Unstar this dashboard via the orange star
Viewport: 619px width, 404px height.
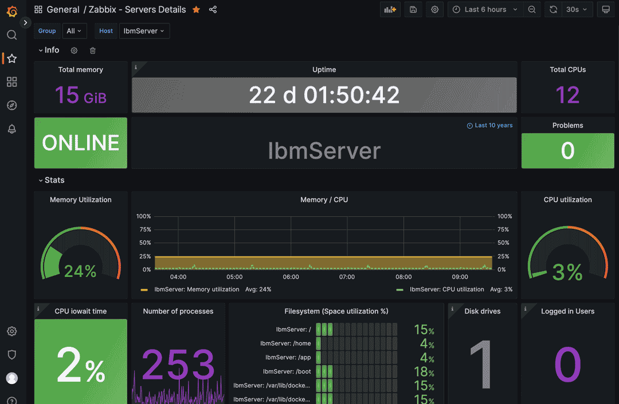(x=196, y=10)
